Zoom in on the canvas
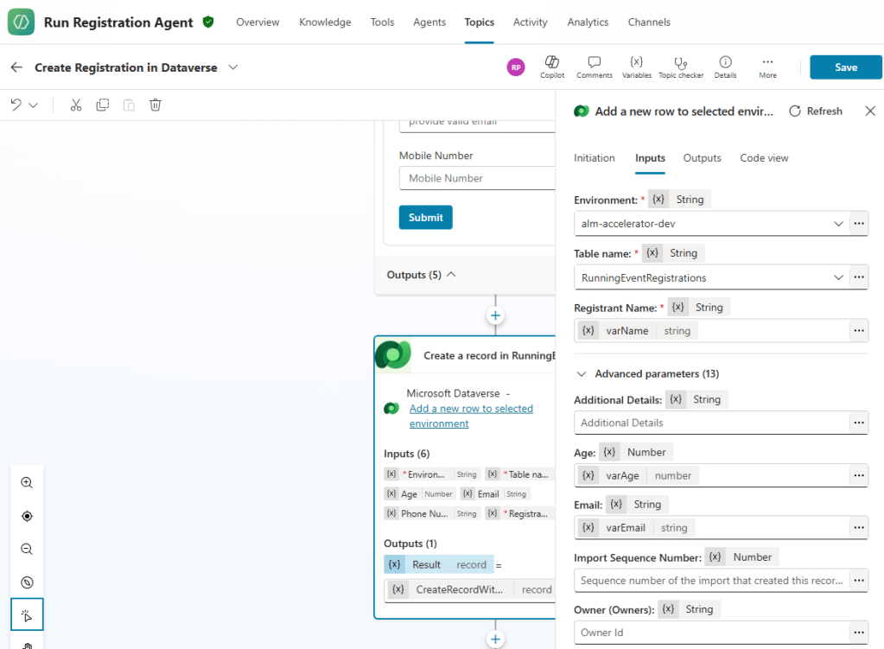 point(27,483)
